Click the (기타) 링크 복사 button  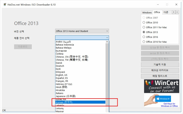click(160, 59)
